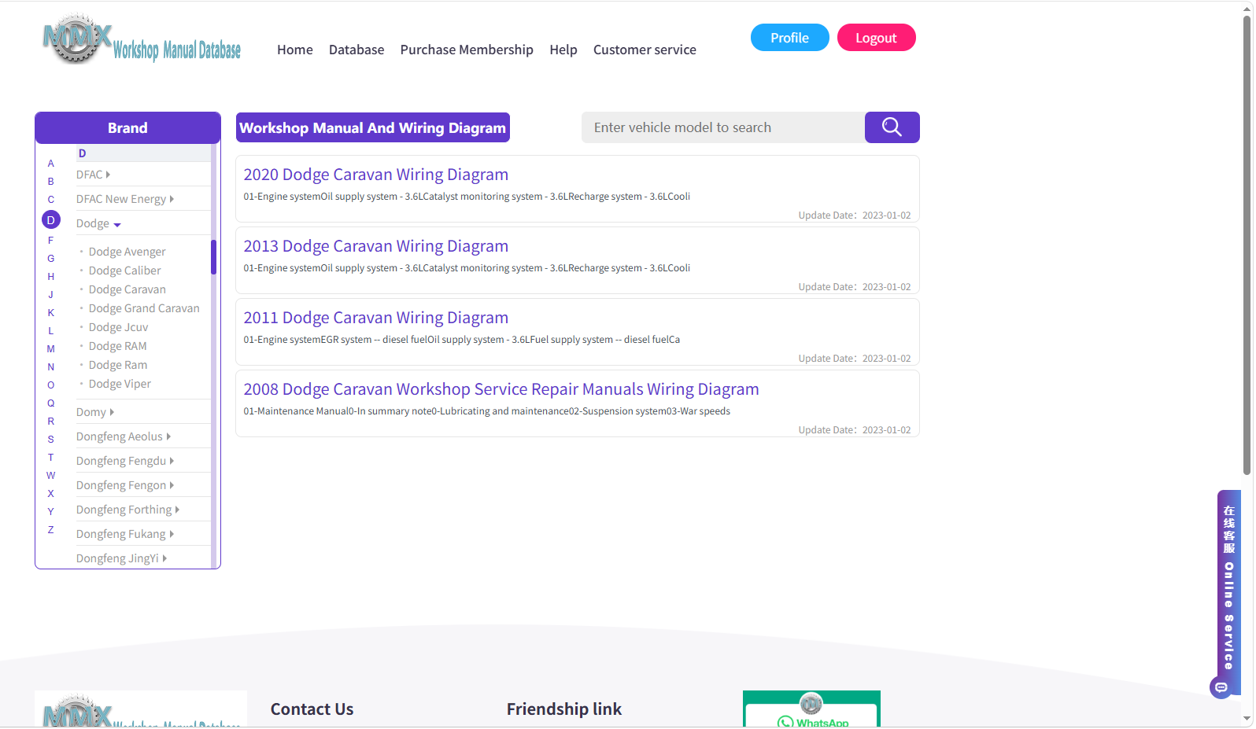Click the MMX Workshop Manual Database logo

point(142,39)
